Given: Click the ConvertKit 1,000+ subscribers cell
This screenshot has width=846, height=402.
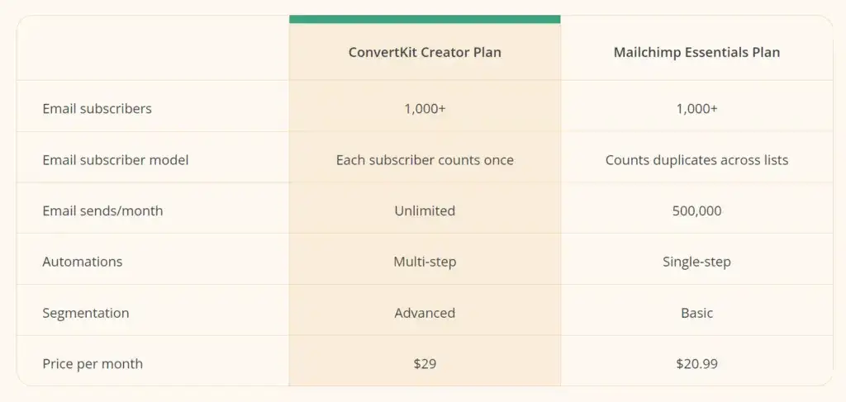Looking at the screenshot, I should tap(425, 108).
